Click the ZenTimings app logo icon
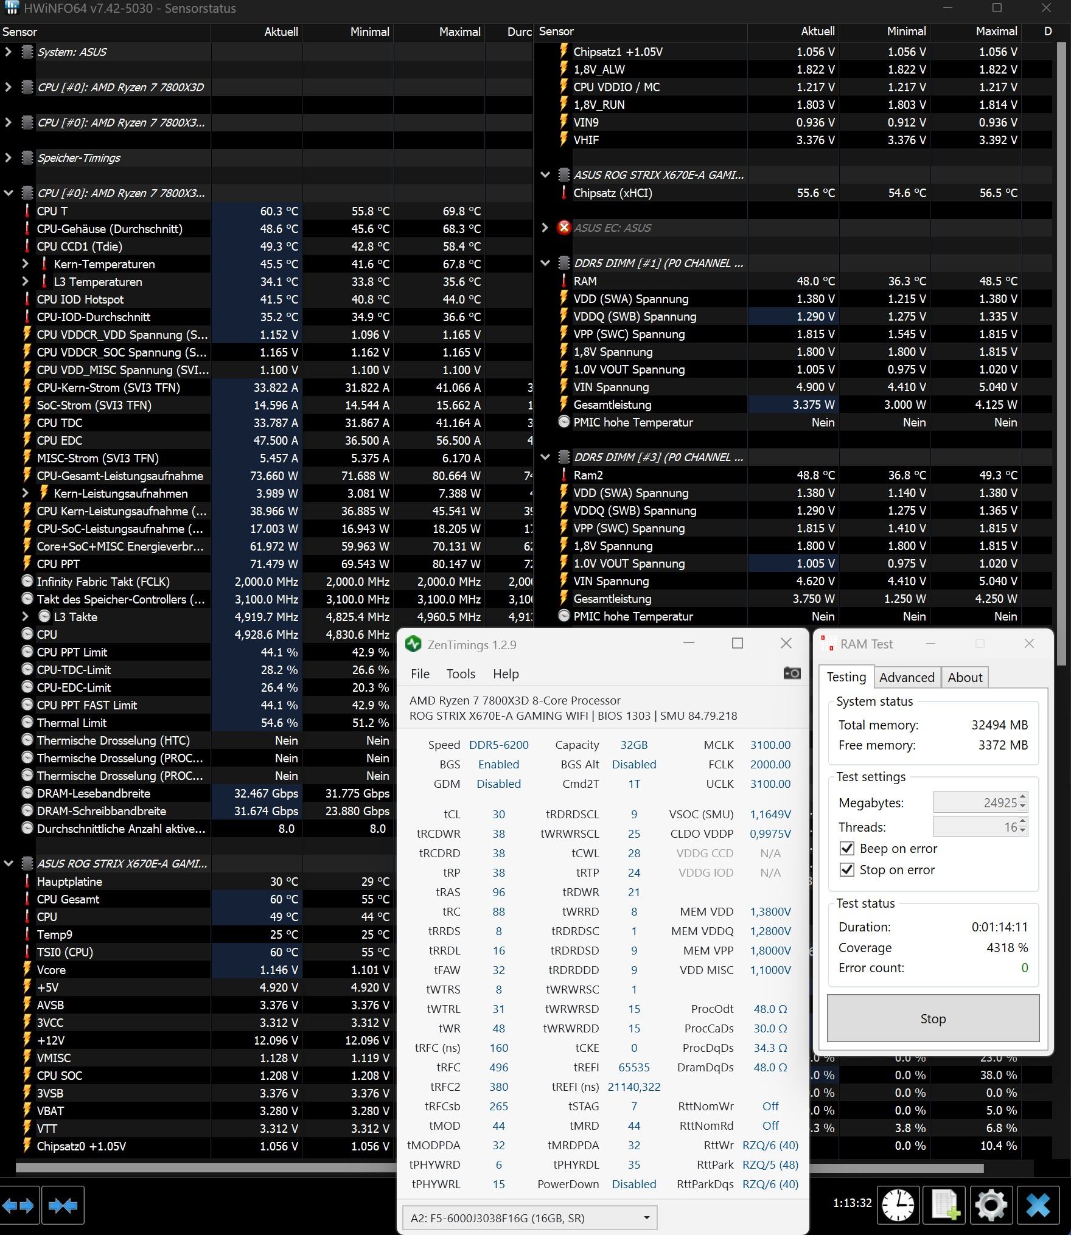The height and width of the screenshot is (1235, 1071). [x=413, y=644]
